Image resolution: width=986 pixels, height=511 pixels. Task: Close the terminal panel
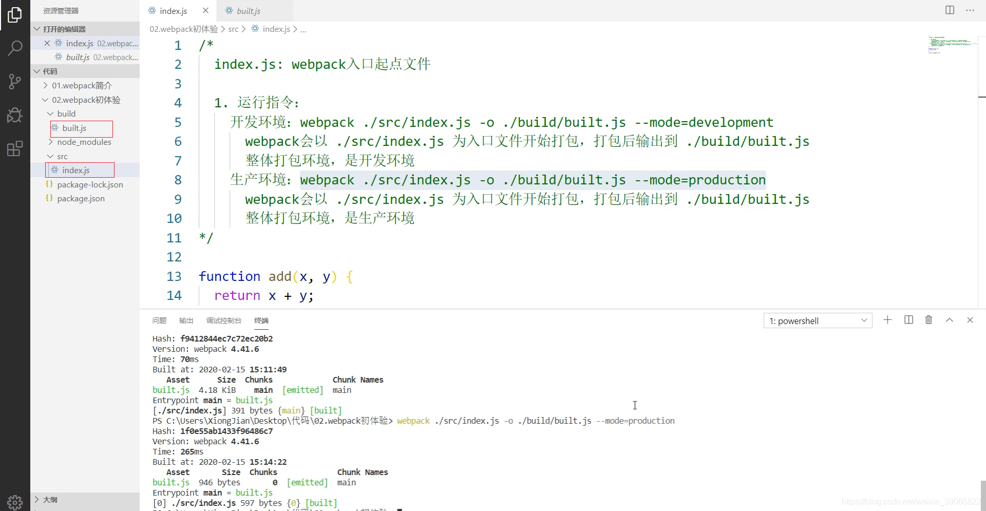970,320
